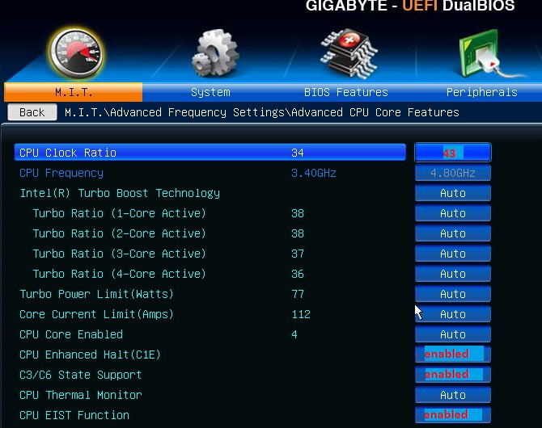
Task: Open the BIOS Features tab
Action: pos(345,92)
